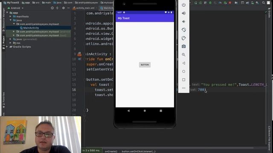Click button.setOnClickListener{...} bottom breadcrumb
Image resolution: width=273 pixels, height=153 pixels.
coord(138,151)
